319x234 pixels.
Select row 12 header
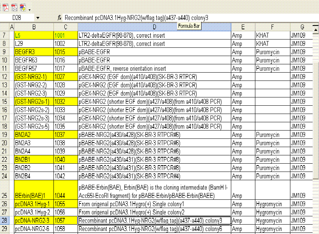pos(5,77)
